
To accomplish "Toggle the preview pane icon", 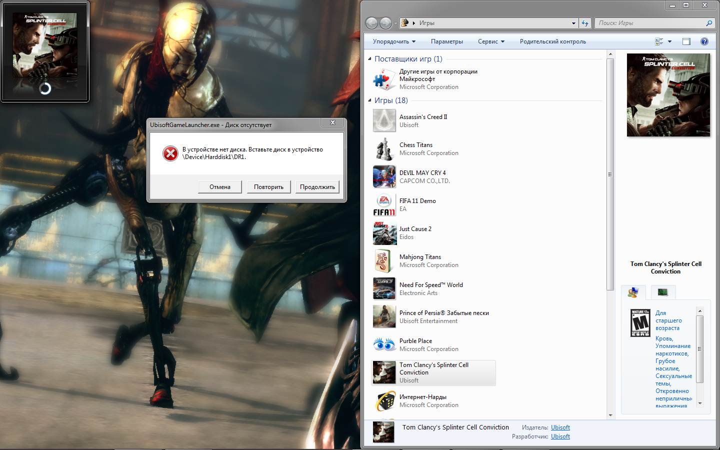I will click(x=686, y=41).
